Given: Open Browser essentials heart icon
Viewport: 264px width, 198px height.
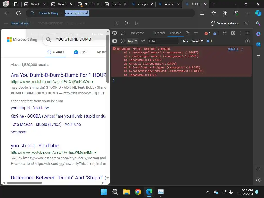Looking at the screenshot, I should [236, 13].
